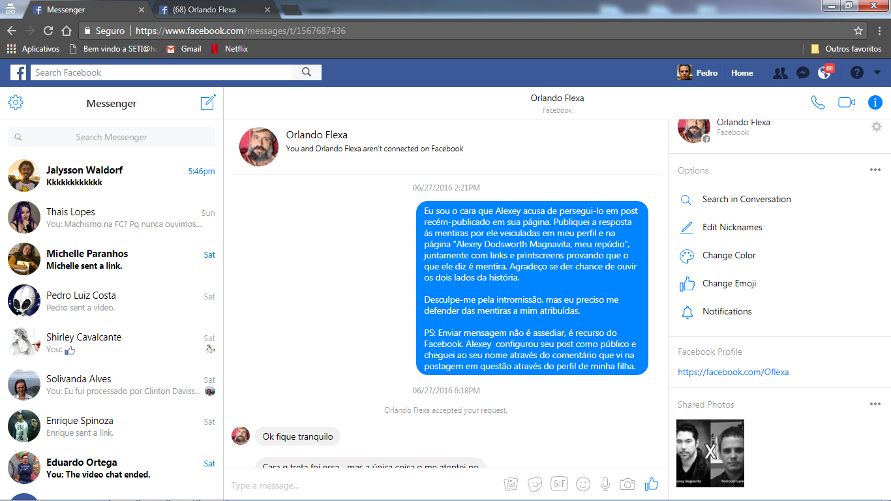Screen dimensions: 891x501
Task: Expand the Shared Photos three-dot menu
Action: tap(875, 404)
